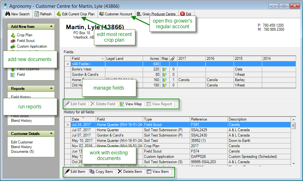Open map icon for Gordon & Carol's row
The width and height of the screenshot is (303, 181).
pyautogui.click(x=165, y=75)
